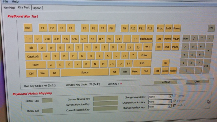Click the Ins key
217x122 pixels.
coord(159,39)
